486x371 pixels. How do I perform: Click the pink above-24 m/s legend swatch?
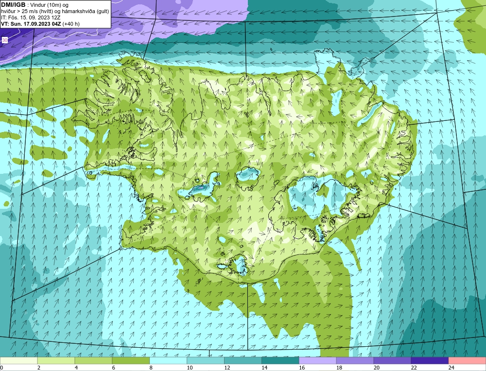(x=467, y=361)
